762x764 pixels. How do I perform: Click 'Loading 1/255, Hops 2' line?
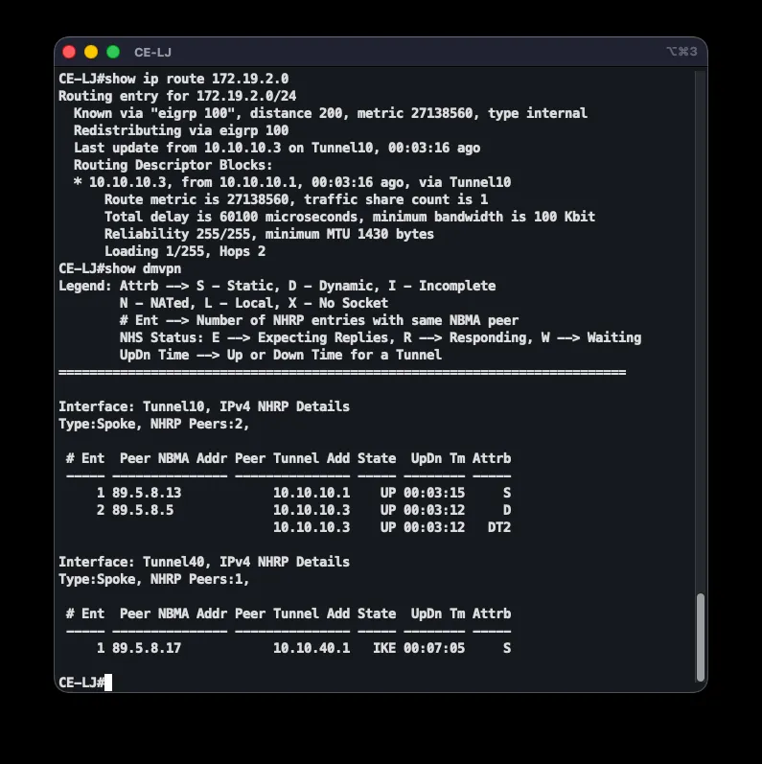(x=185, y=251)
